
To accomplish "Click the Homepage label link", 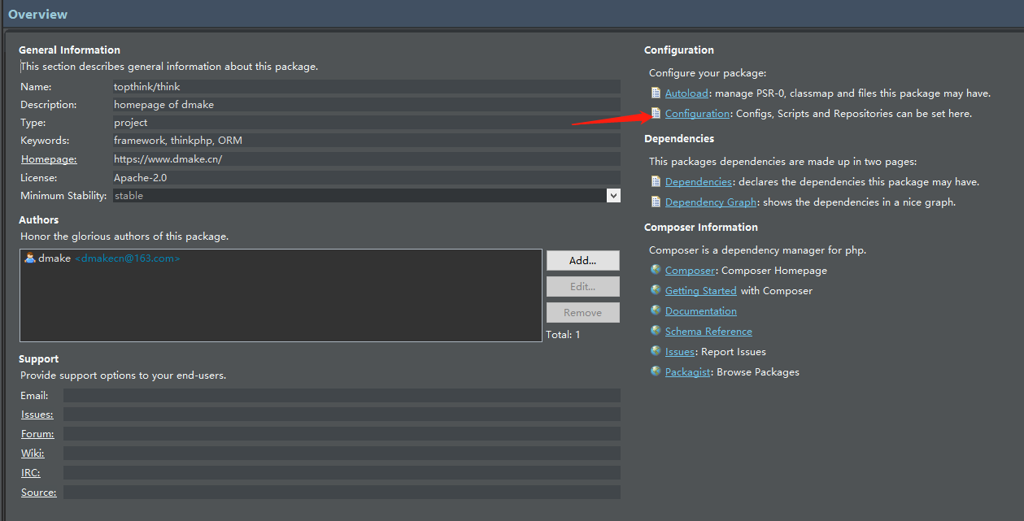I will click(49, 159).
